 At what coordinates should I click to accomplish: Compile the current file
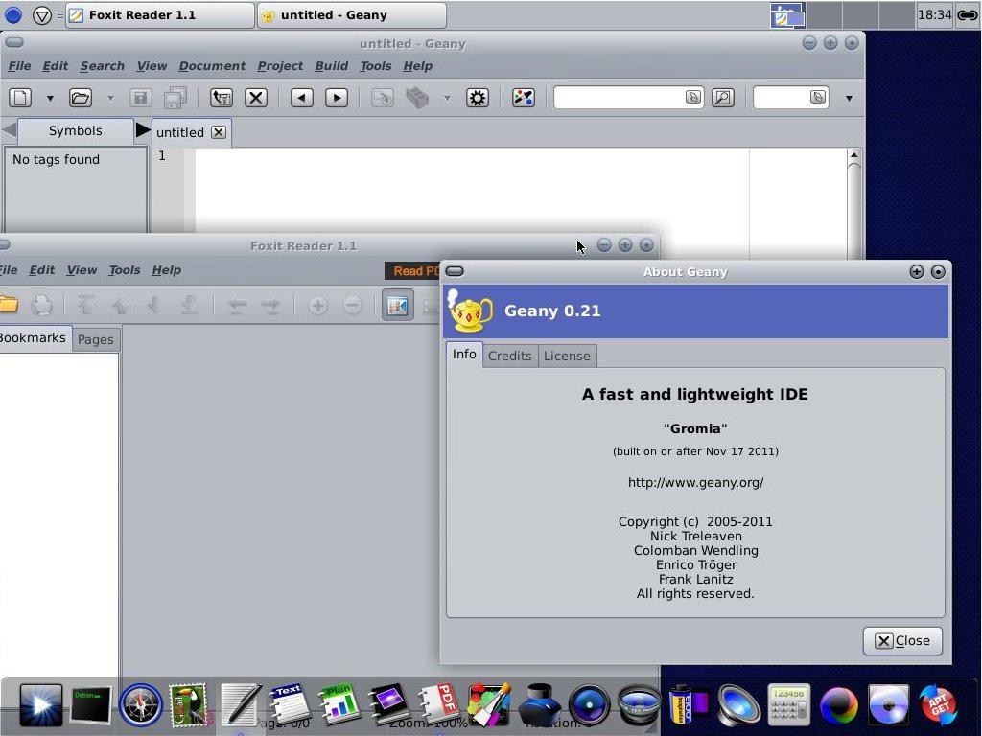[x=382, y=98]
